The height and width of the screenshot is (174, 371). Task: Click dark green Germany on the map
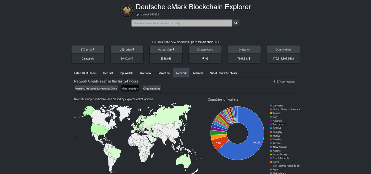point(138,126)
